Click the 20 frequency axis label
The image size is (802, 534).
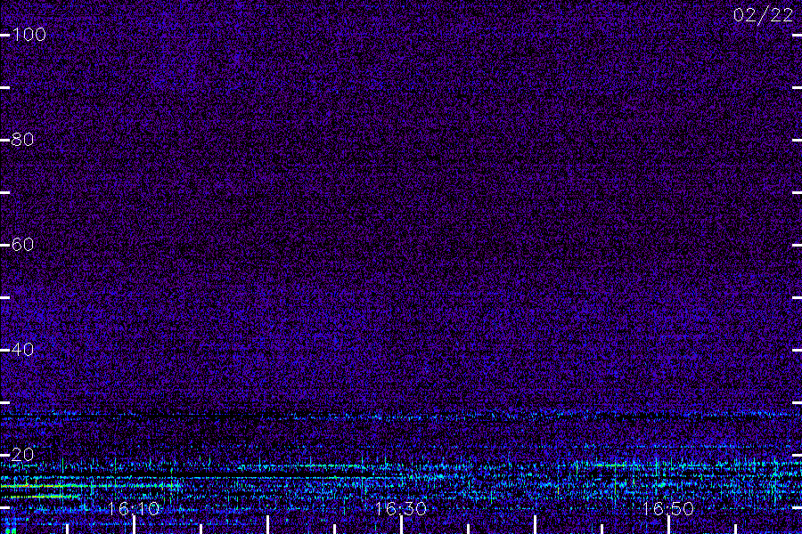(22, 454)
